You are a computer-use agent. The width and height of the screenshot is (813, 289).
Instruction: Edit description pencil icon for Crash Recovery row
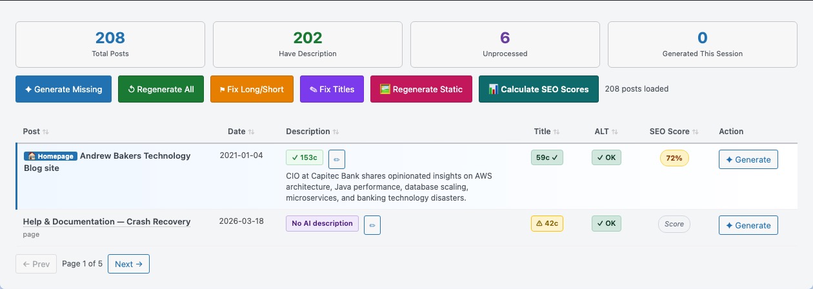[372, 225]
